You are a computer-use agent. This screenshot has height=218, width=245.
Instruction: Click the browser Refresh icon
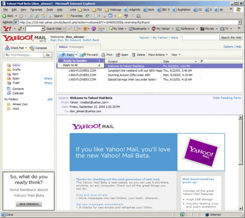pos(37,16)
